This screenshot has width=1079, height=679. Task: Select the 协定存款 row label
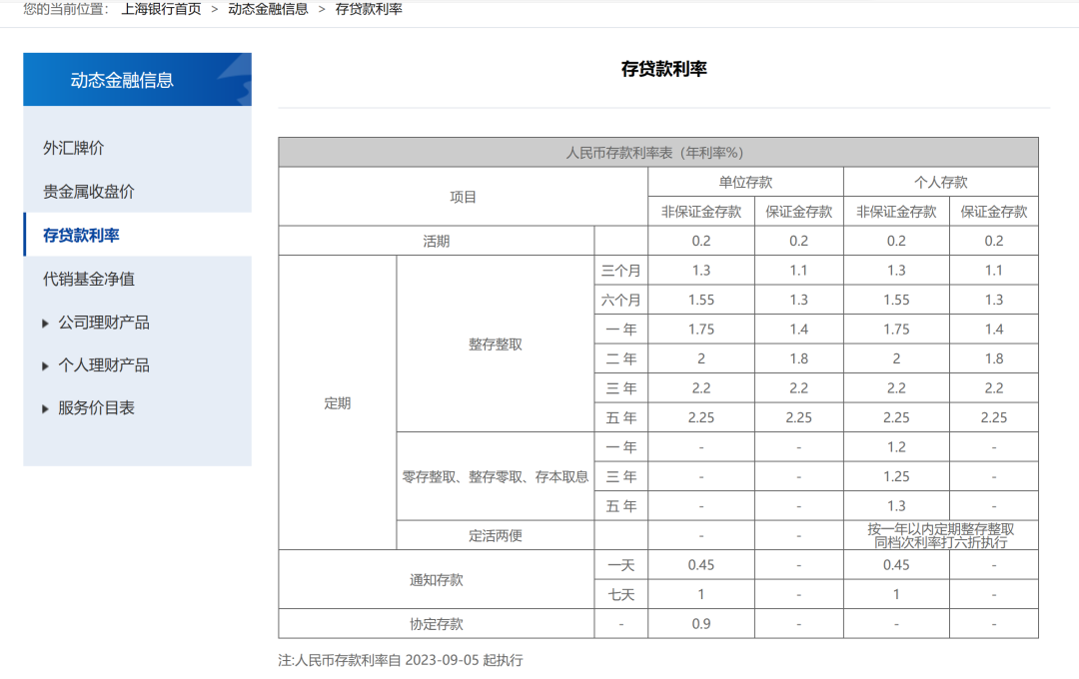(x=436, y=624)
